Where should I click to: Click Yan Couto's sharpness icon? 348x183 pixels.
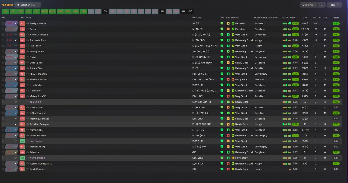point(228,102)
